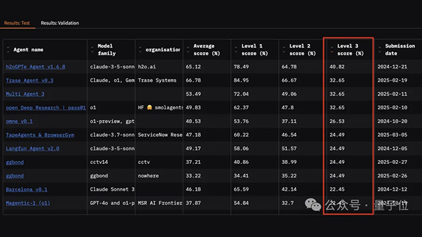Open TapeAgents & BrowserGym link
The height and width of the screenshot is (237, 422).
(x=40, y=135)
